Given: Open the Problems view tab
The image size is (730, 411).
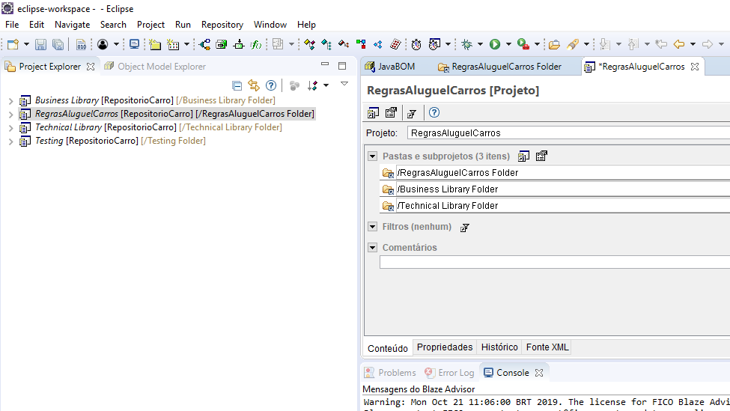Looking at the screenshot, I should tap(390, 373).
